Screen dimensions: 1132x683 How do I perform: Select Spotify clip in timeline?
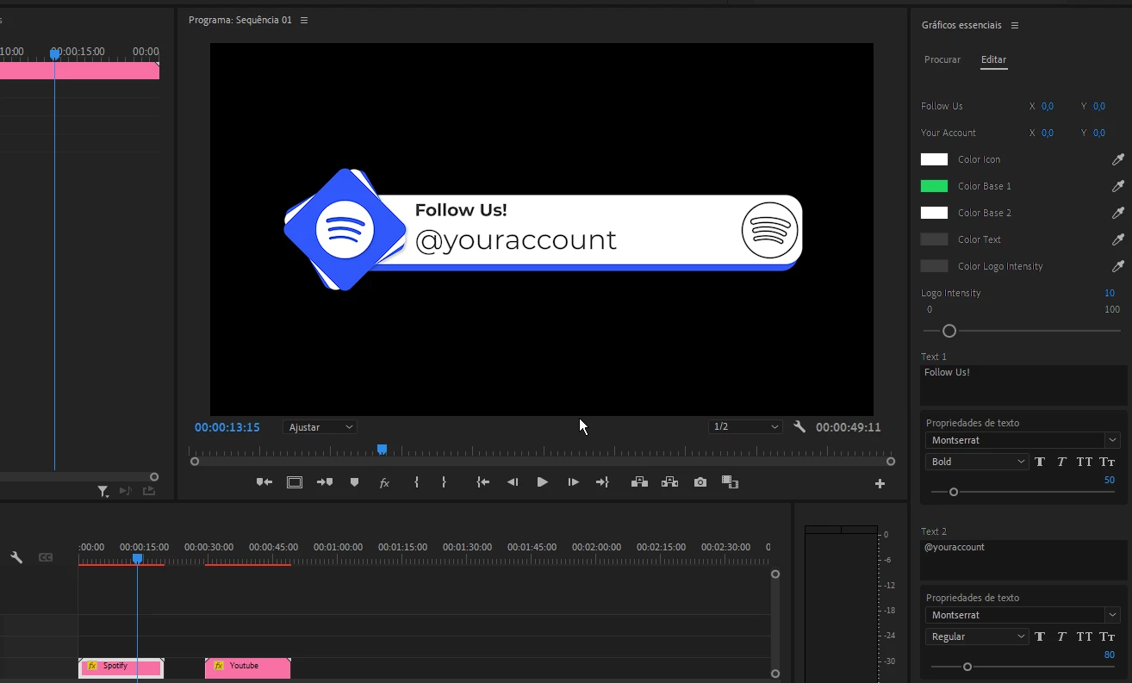121,667
